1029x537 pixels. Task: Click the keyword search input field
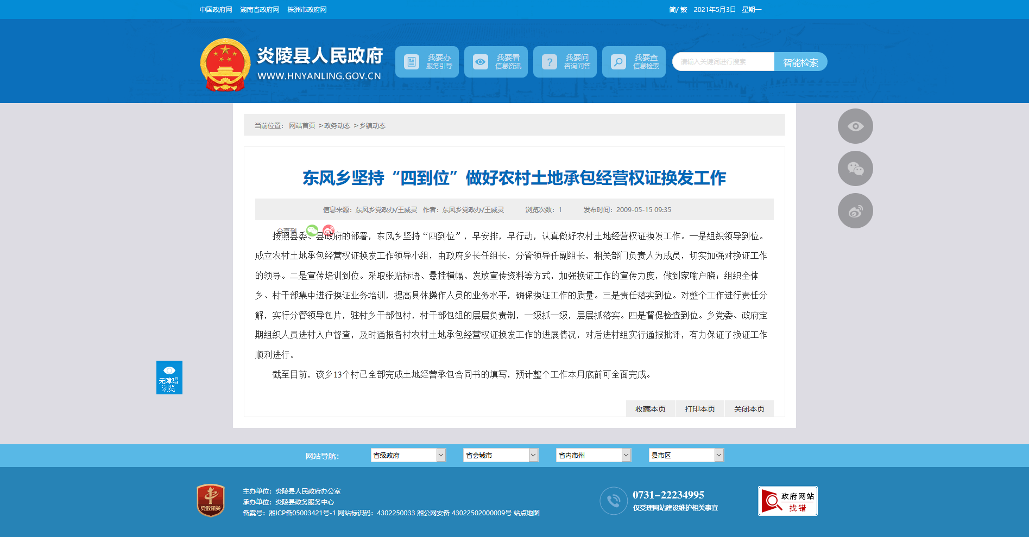723,62
